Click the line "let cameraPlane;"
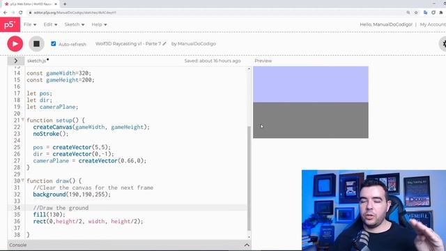The width and height of the screenshot is (446, 251). pyautogui.click(x=52, y=107)
